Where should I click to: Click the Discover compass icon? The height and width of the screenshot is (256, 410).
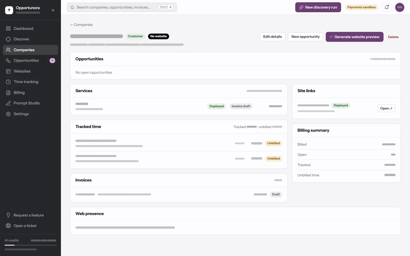(x=8, y=39)
